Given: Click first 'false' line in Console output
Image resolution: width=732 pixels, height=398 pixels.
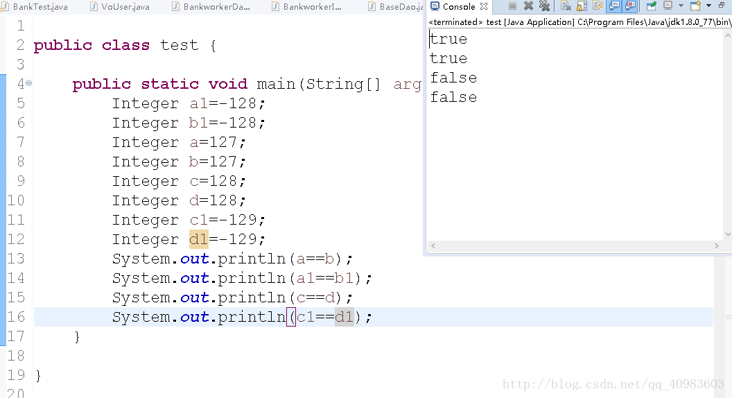Looking at the screenshot, I should 453,78.
